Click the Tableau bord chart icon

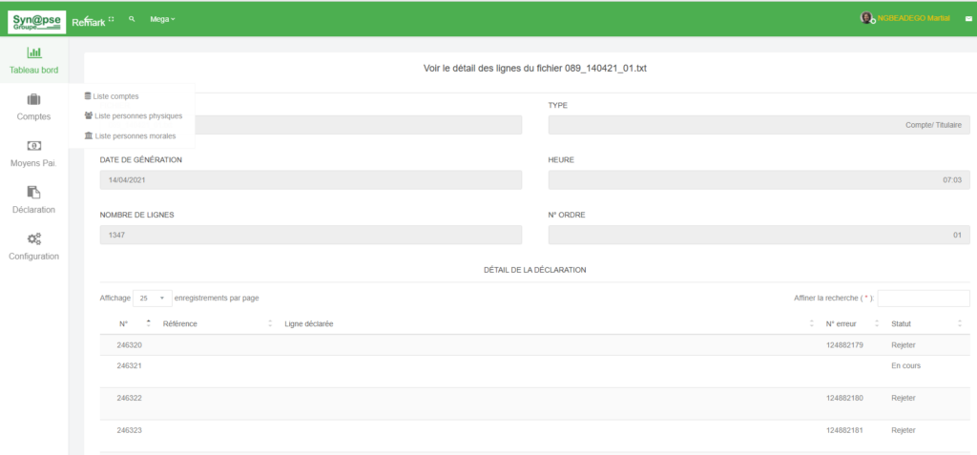point(33,53)
